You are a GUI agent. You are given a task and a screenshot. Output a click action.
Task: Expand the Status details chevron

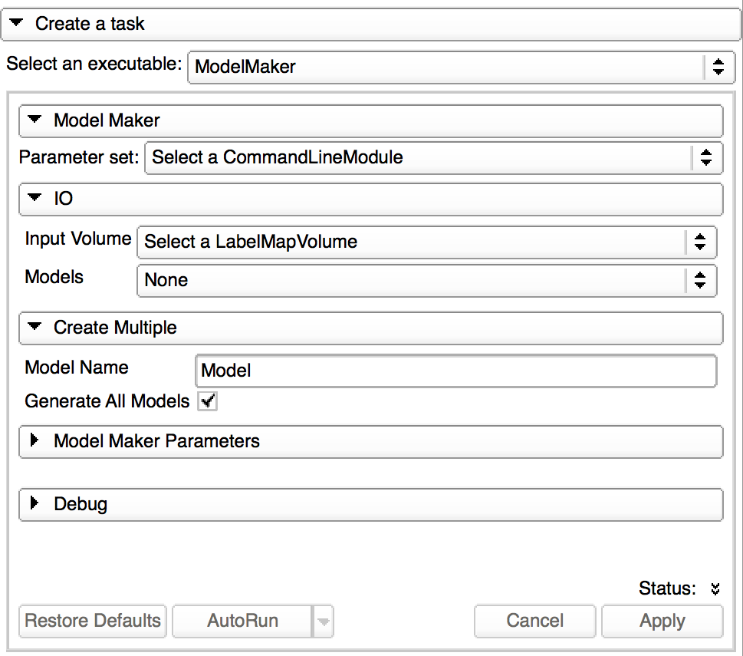715,589
